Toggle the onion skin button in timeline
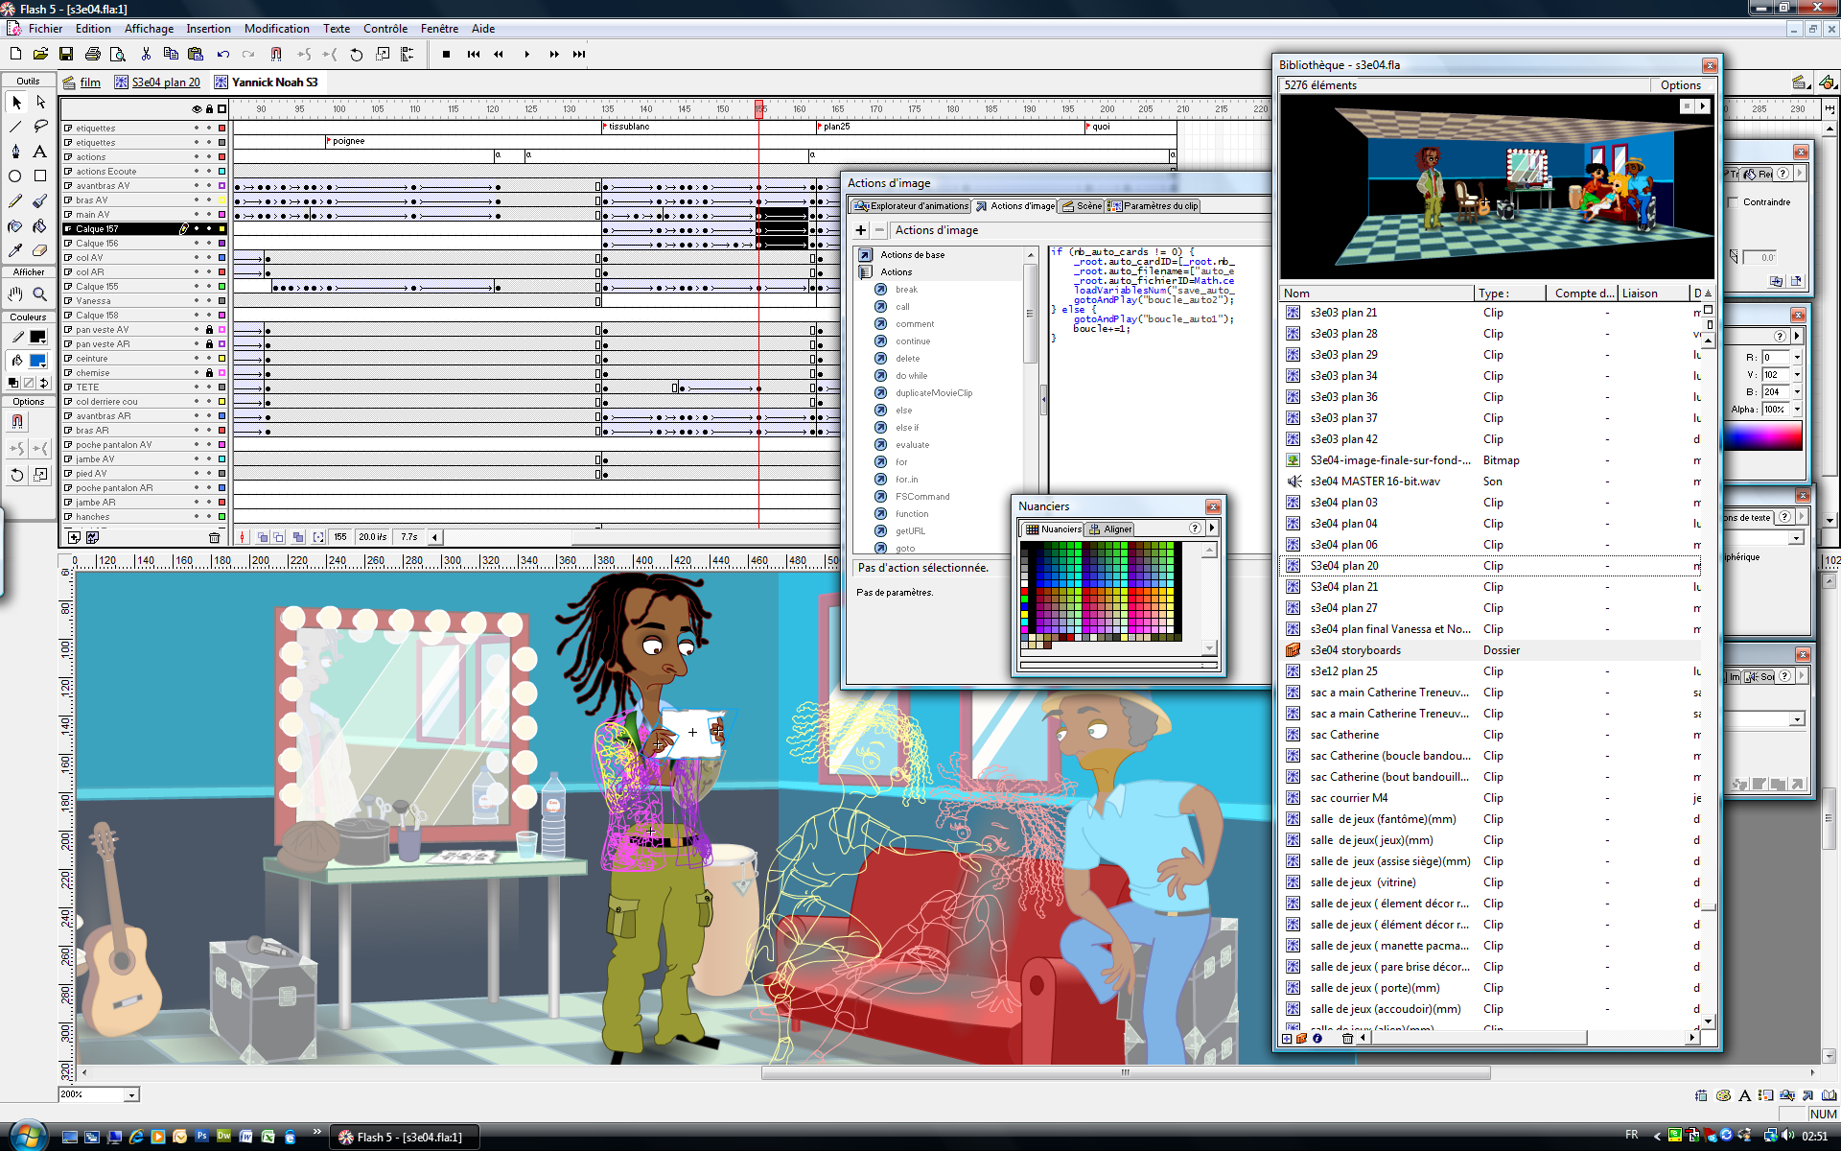 tap(262, 537)
